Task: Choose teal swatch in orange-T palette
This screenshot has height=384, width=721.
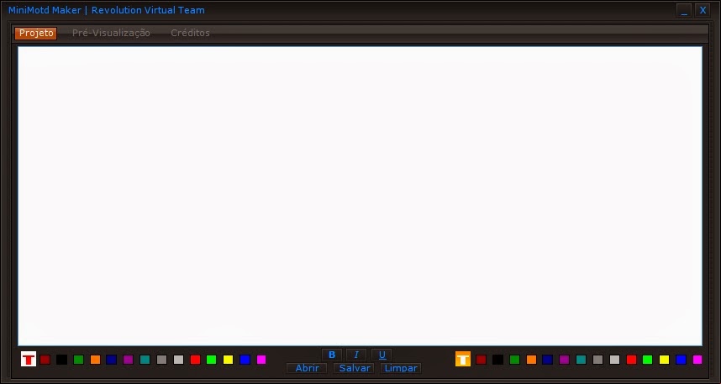Action: (581, 360)
